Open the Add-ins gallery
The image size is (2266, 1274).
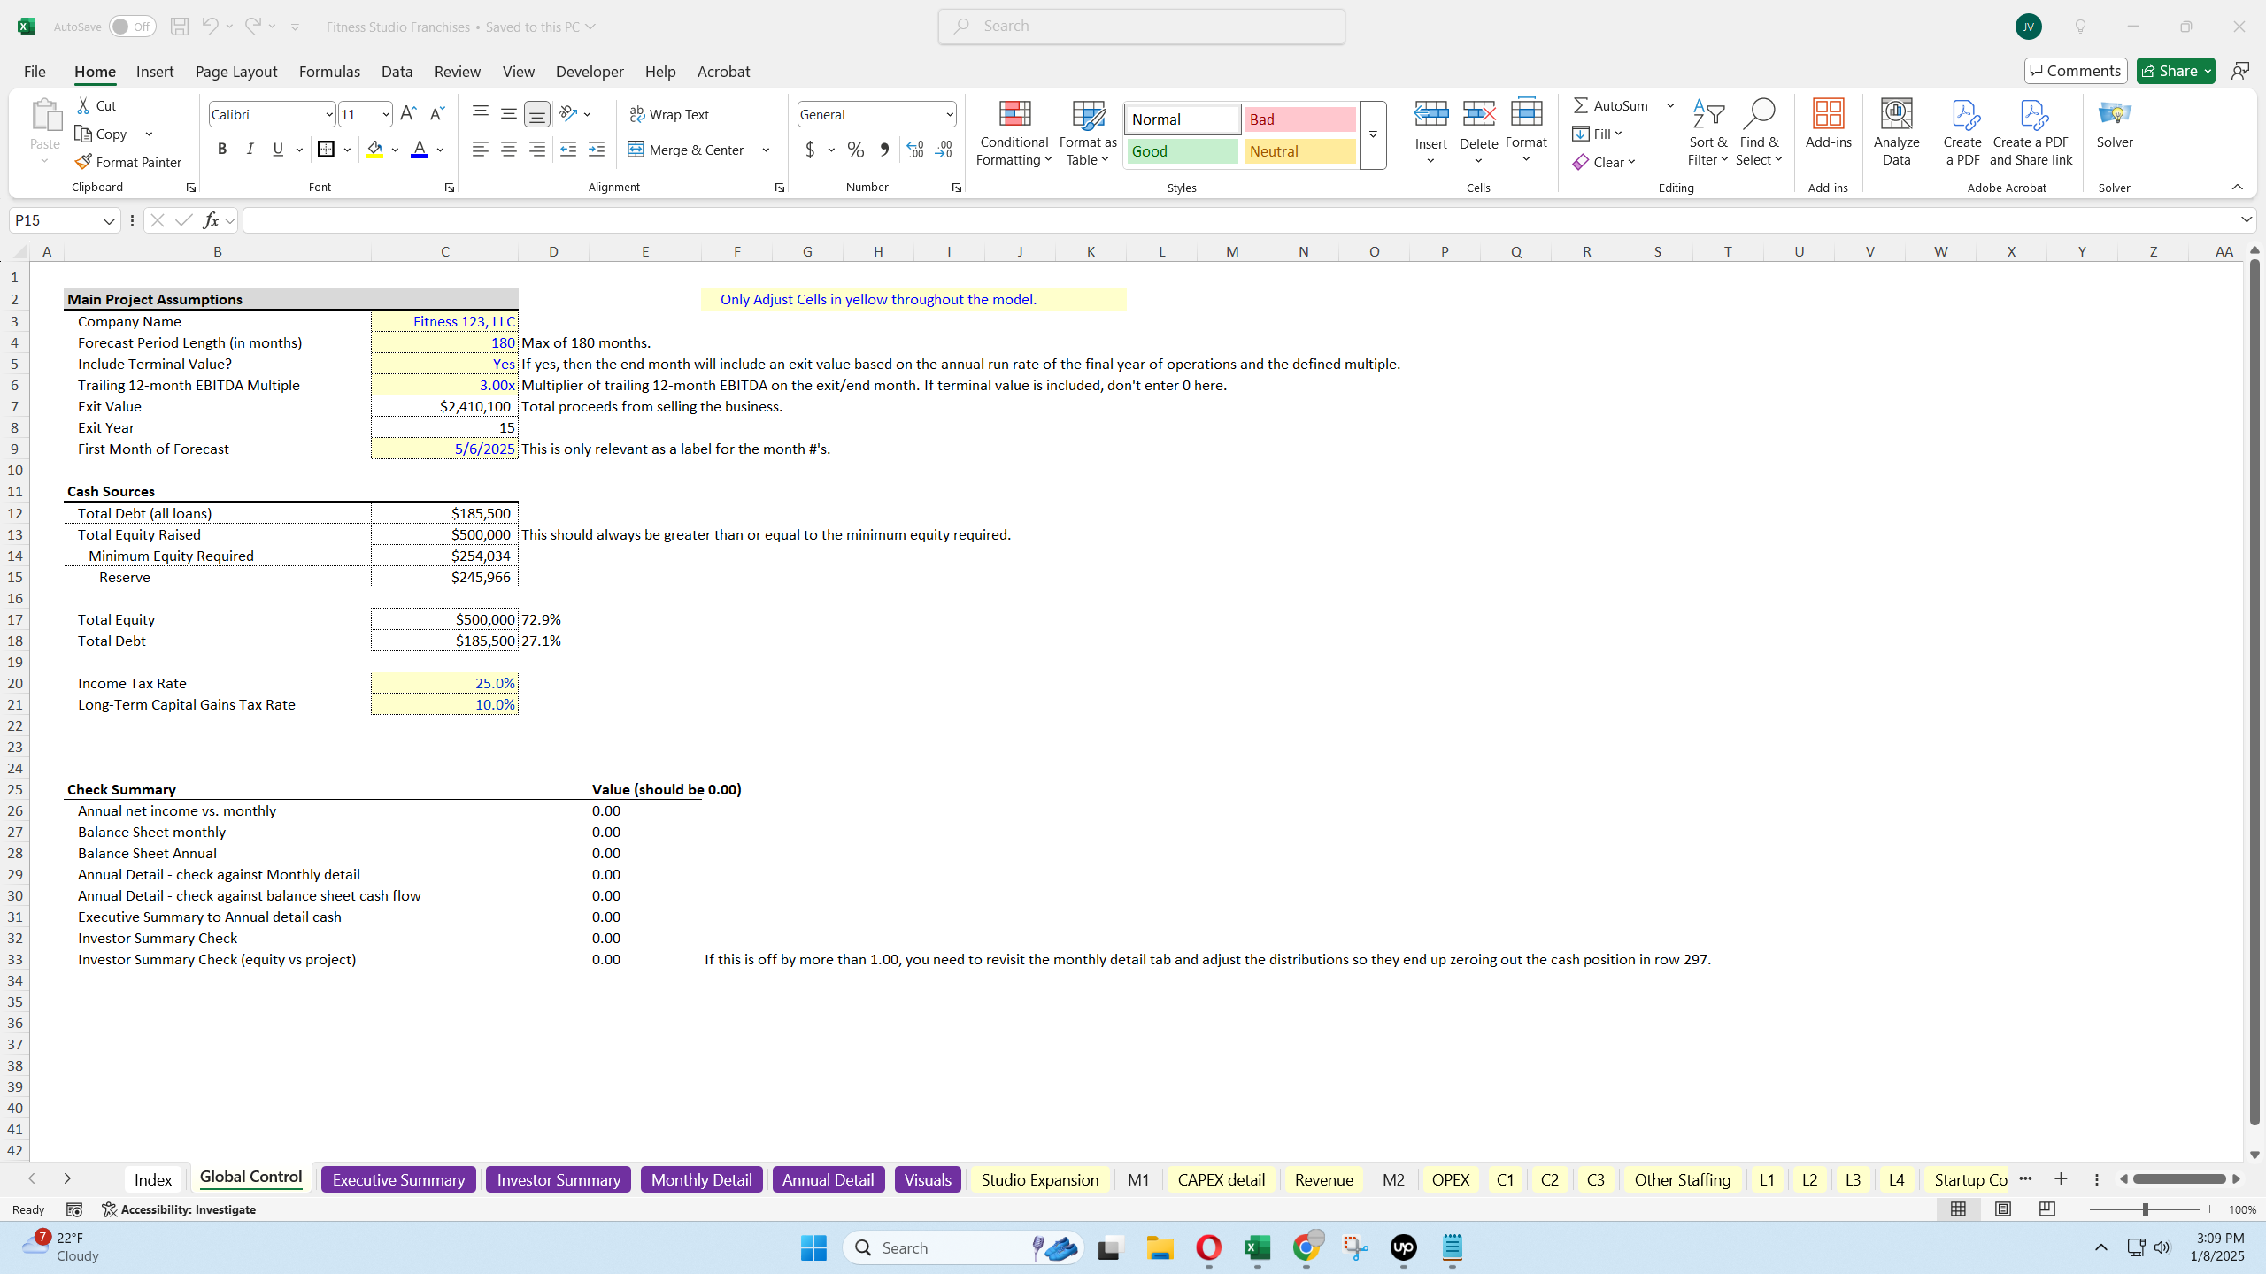(x=1828, y=125)
